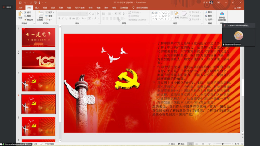
Task: Open the Change Case Aa dropdown
Action: click(83, 18)
